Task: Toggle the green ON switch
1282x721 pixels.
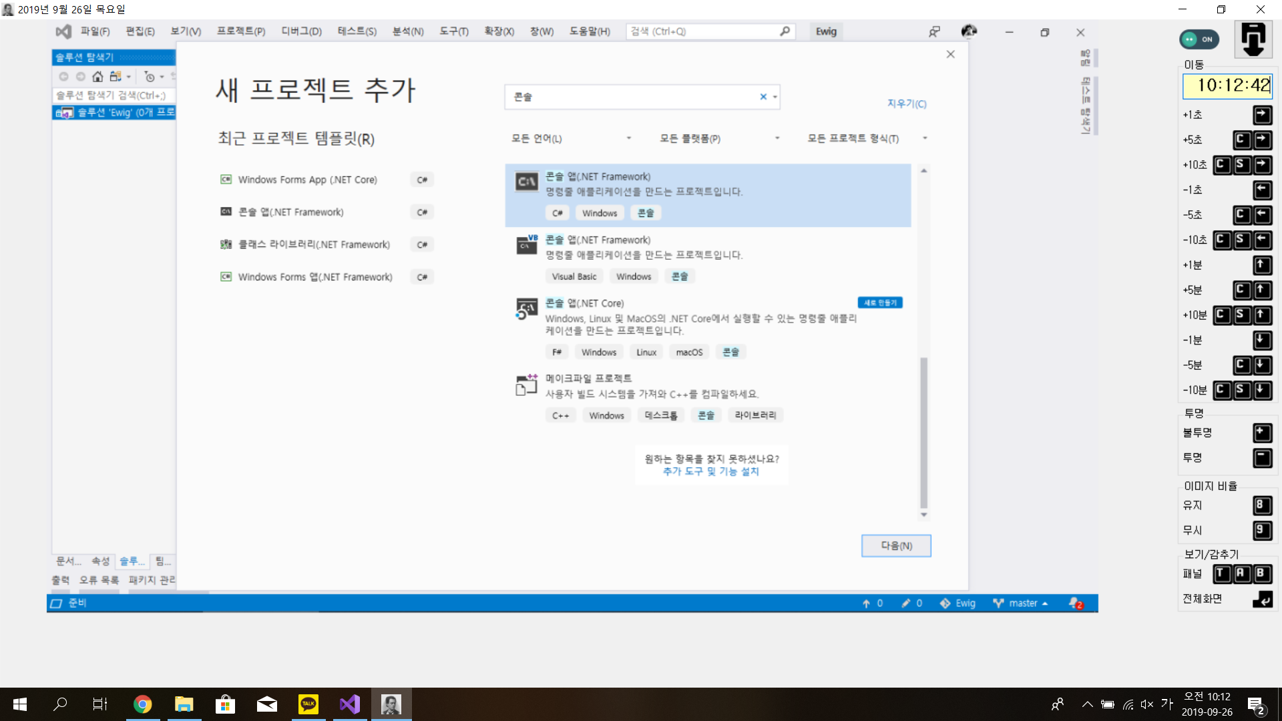Action: coord(1199,39)
